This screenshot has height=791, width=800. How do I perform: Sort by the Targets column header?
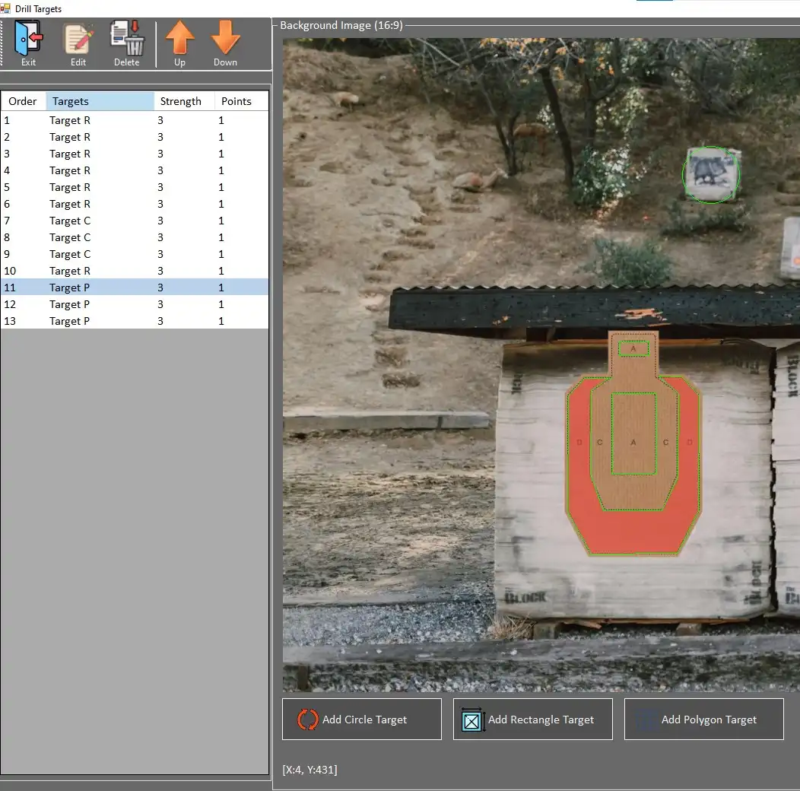(x=70, y=100)
